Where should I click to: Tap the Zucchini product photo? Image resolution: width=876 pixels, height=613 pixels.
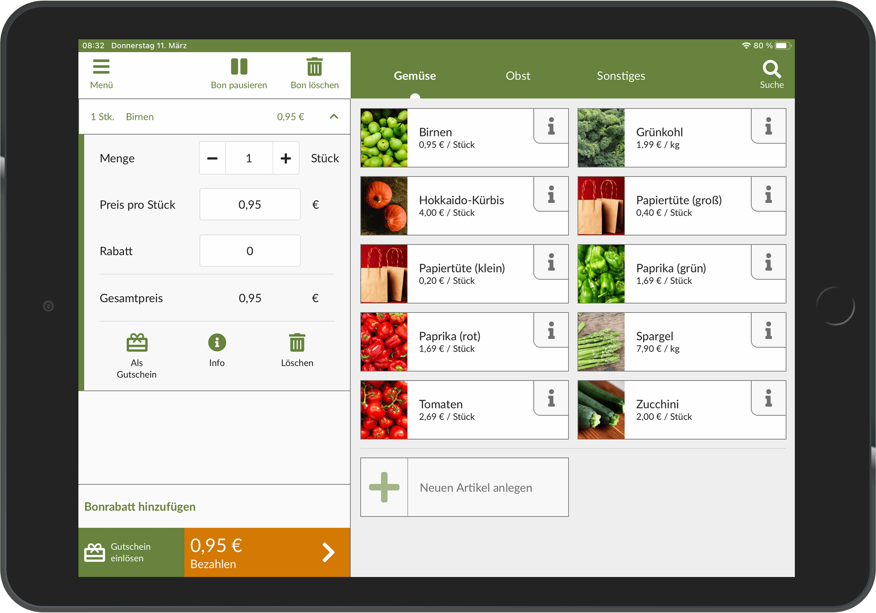[x=601, y=410]
